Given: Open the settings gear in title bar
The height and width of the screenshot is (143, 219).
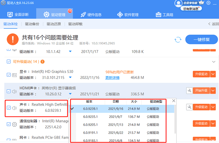Looking at the screenshot, I should [x=208, y=3].
